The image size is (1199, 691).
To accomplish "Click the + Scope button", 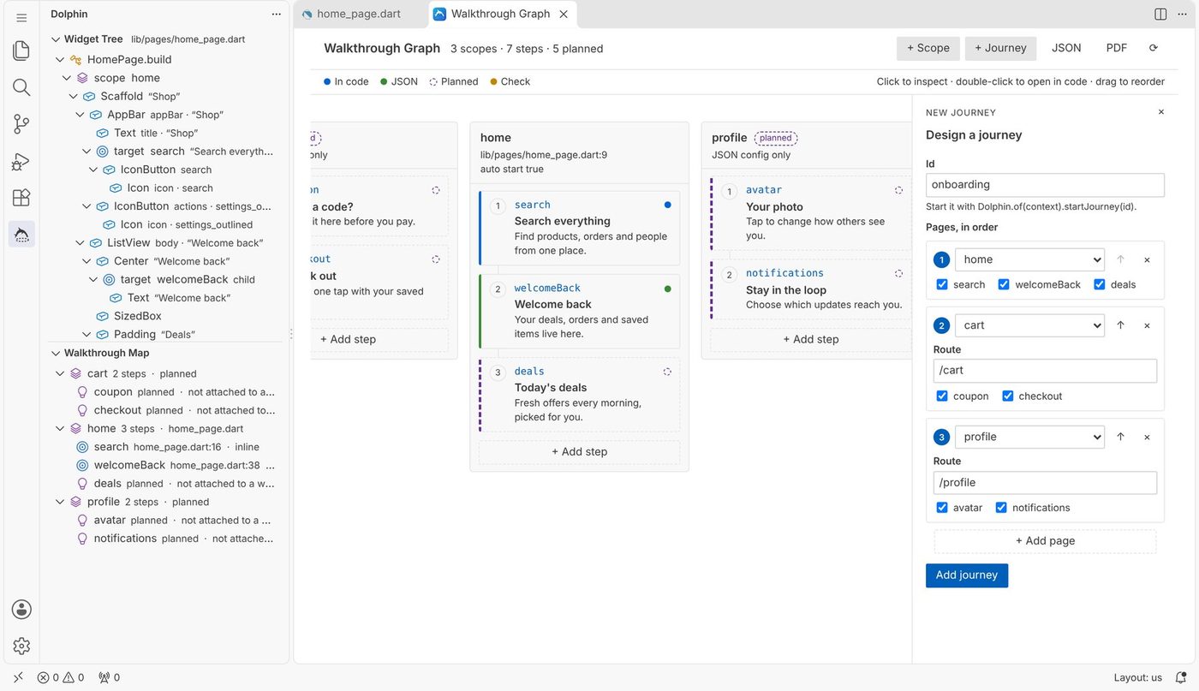I will click(928, 48).
